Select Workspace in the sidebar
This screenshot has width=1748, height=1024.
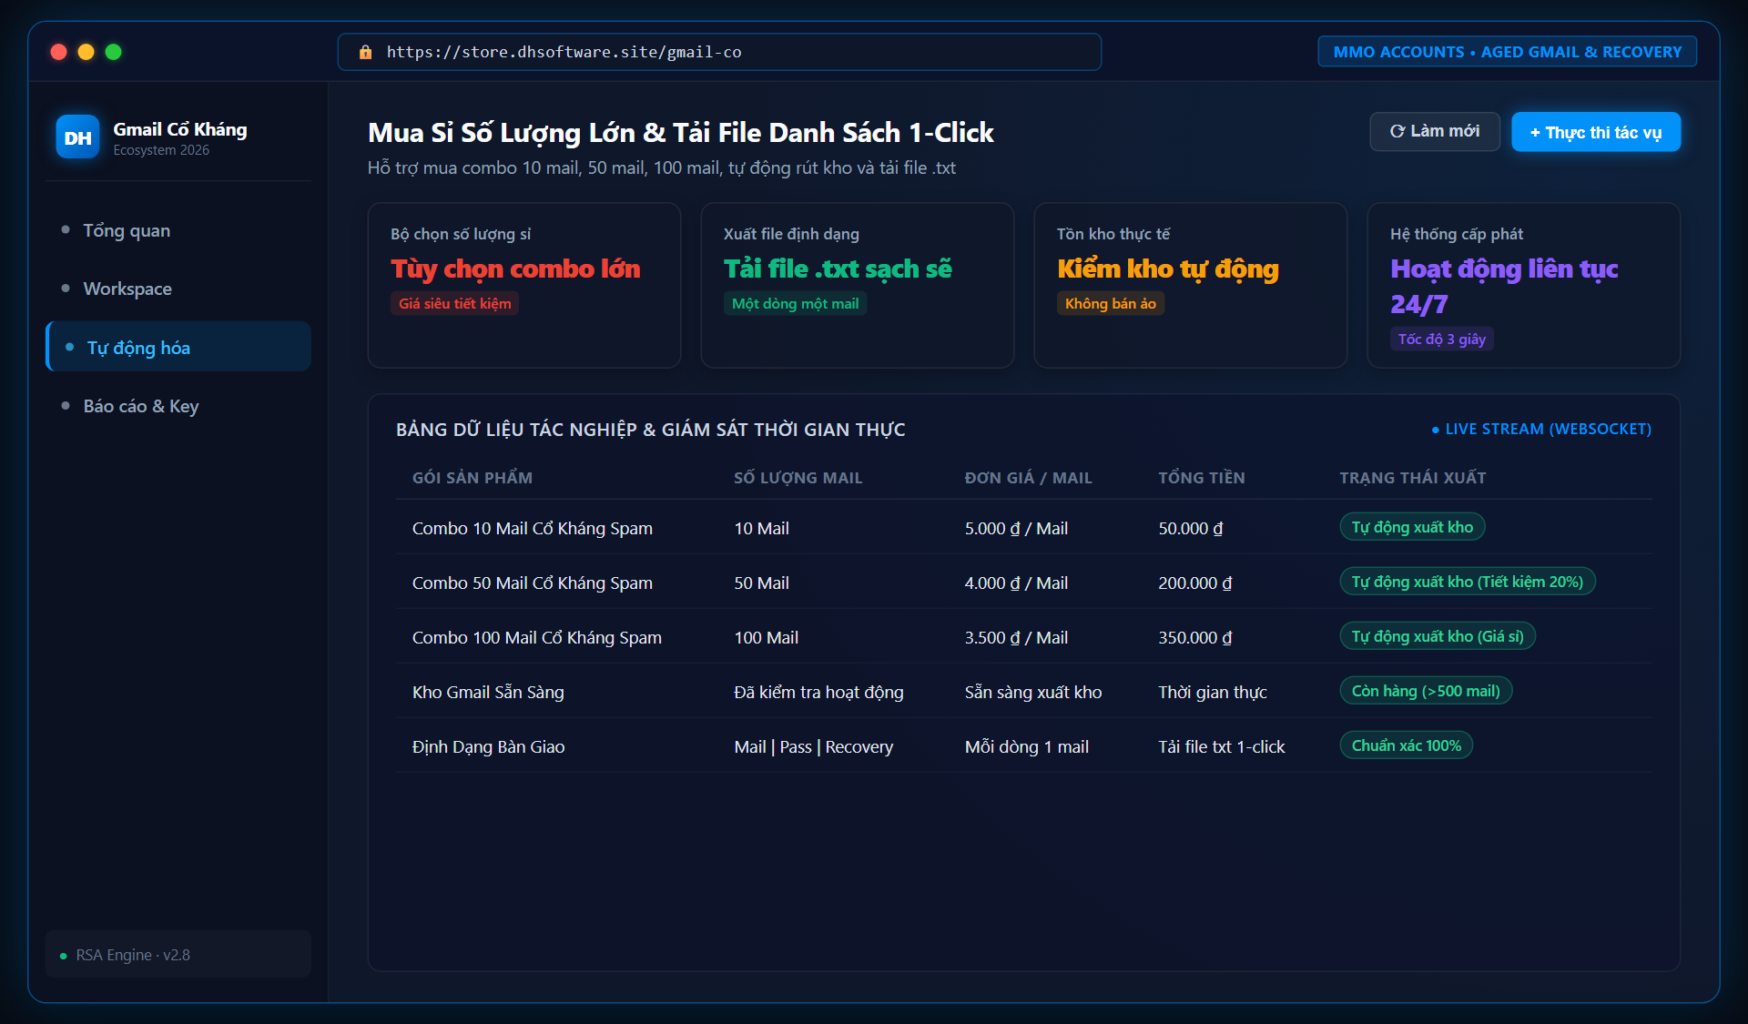[178, 289]
